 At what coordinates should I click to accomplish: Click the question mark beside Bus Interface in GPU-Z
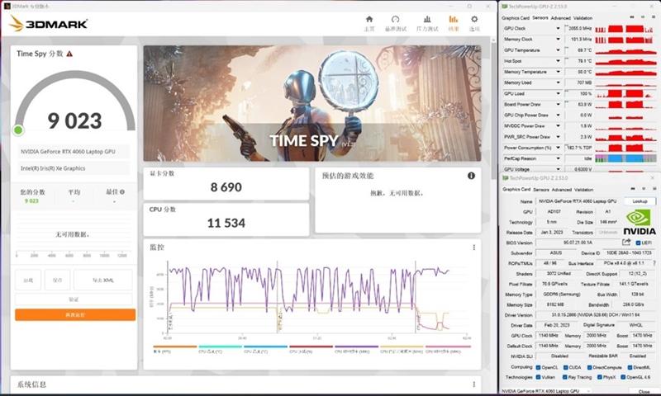click(654, 263)
